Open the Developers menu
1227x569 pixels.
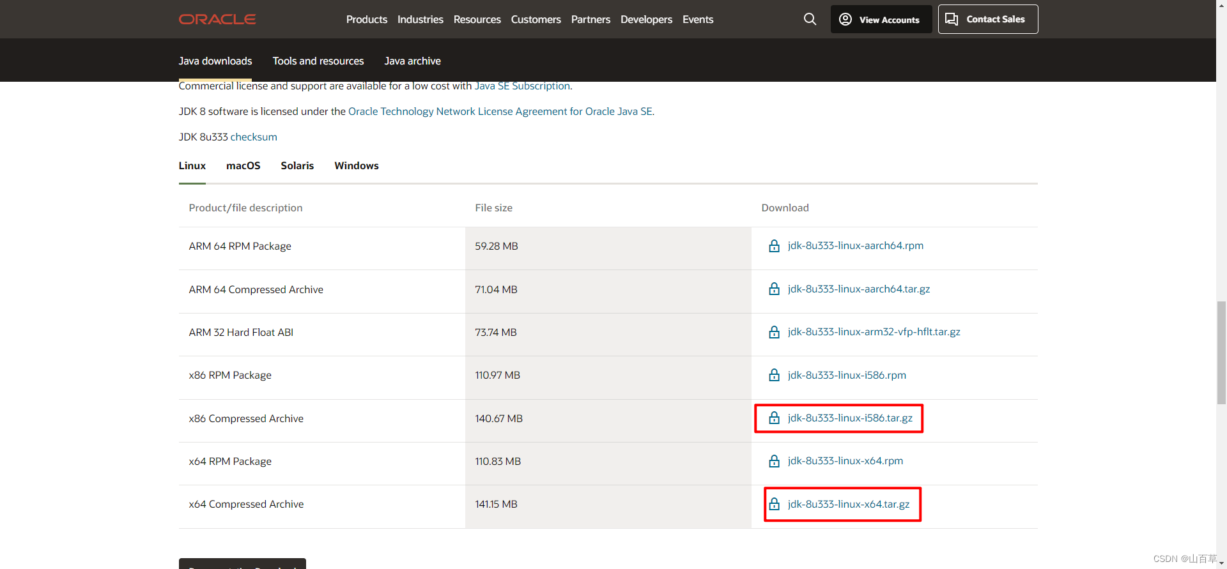[x=646, y=20]
